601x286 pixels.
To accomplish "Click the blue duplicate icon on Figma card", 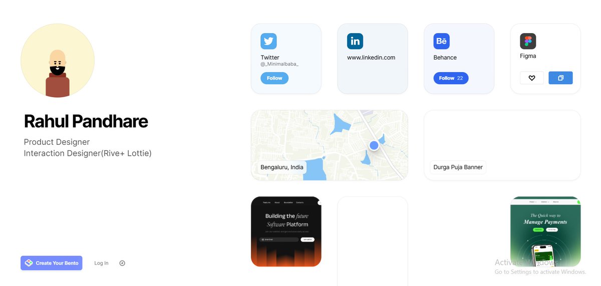I will point(560,78).
